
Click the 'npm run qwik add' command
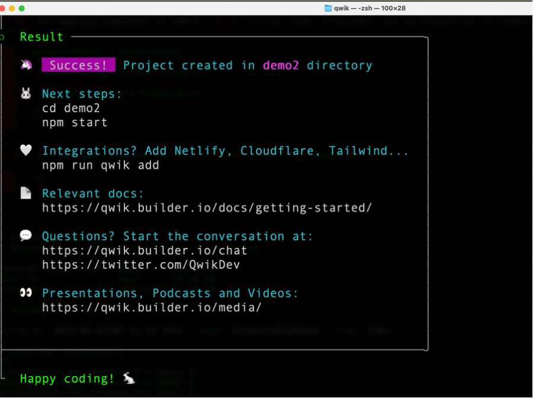(101, 165)
